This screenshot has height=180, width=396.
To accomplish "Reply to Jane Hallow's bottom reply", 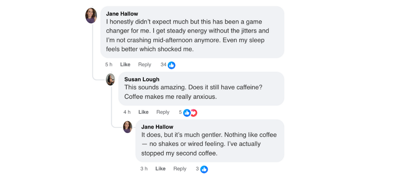I will tap(180, 168).
